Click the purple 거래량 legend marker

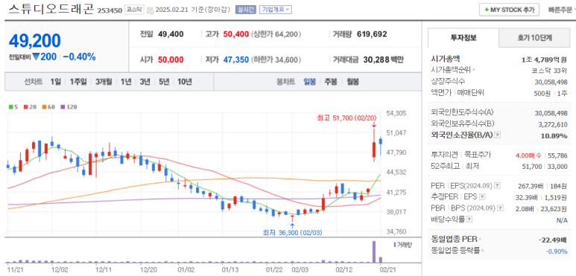394,245
